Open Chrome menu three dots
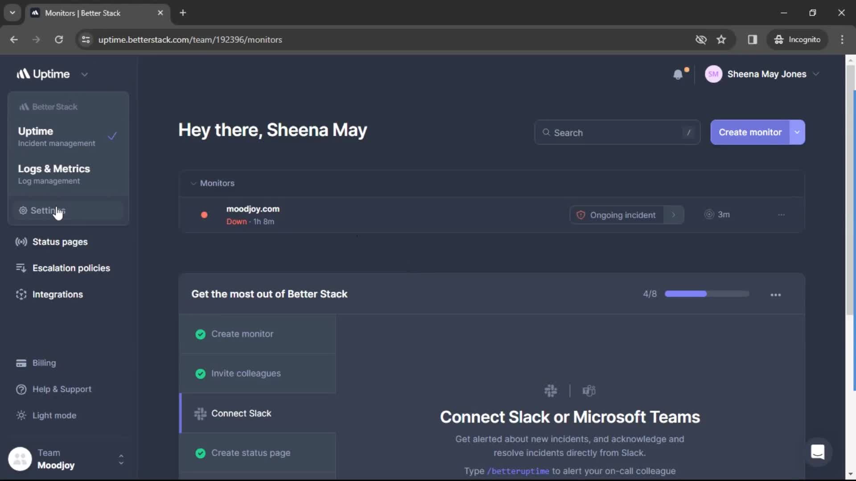This screenshot has width=856, height=481. pos(842,40)
